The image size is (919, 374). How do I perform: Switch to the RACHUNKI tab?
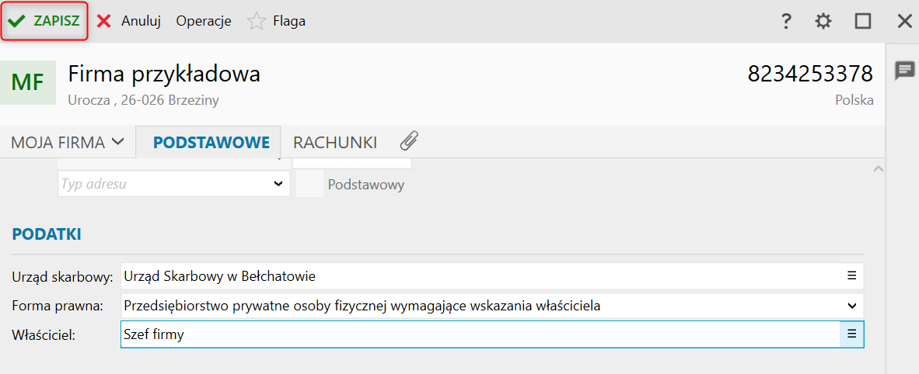(334, 142)
